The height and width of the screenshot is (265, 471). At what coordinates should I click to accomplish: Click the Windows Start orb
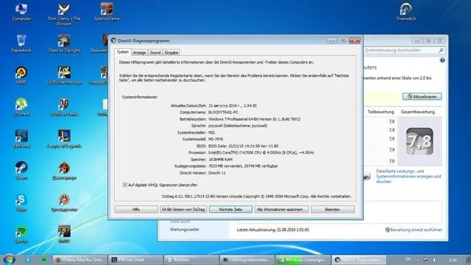click(9, 260)
